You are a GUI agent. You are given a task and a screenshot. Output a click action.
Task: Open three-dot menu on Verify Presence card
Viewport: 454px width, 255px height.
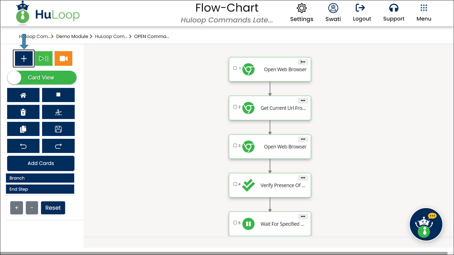point(303,178)
